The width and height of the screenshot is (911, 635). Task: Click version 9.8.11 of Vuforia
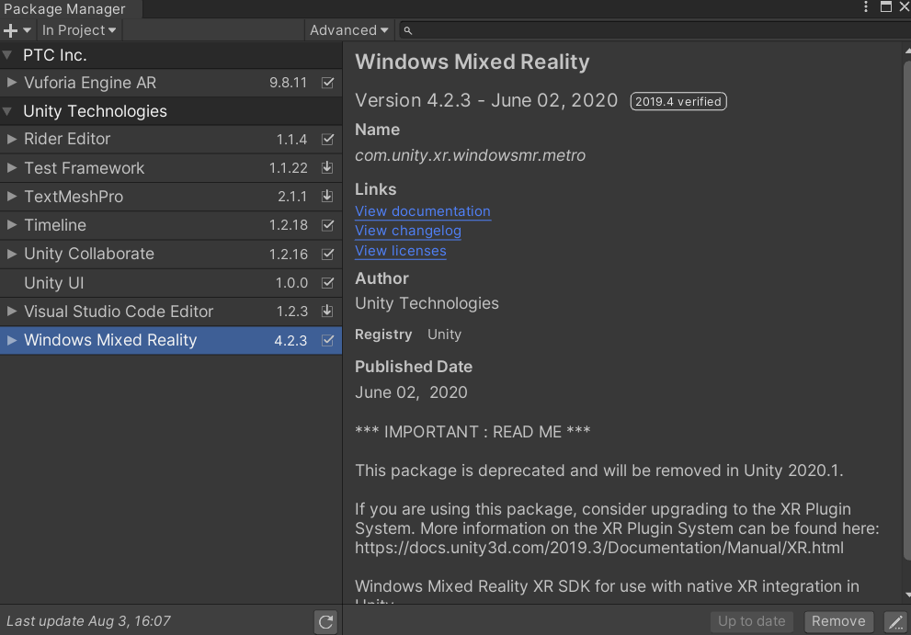click(x=288, y=83)
